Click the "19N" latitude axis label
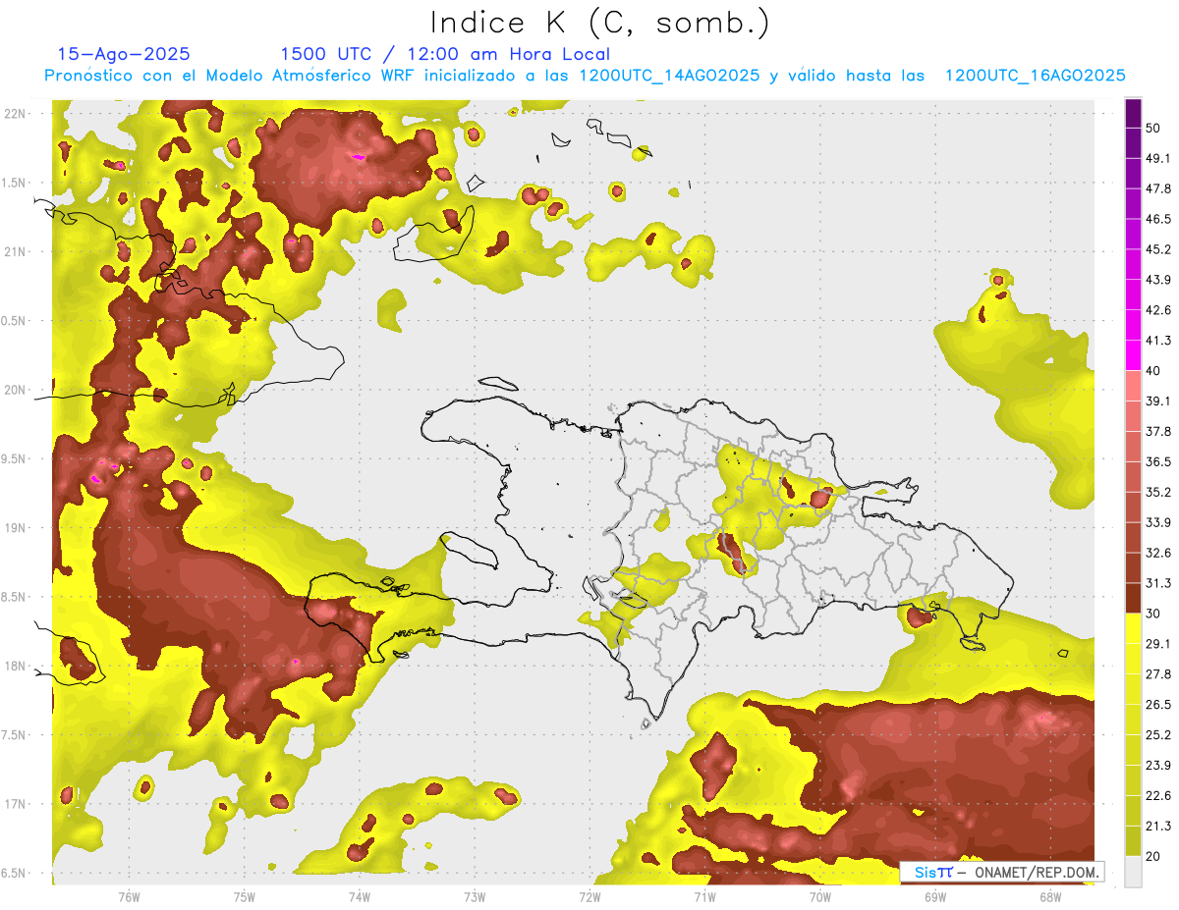Viewport: 1179px width, 910px height. (x=16, y=528)
